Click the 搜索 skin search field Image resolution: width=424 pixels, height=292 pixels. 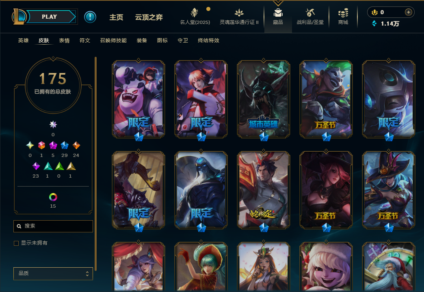click(x=53, y=226)
